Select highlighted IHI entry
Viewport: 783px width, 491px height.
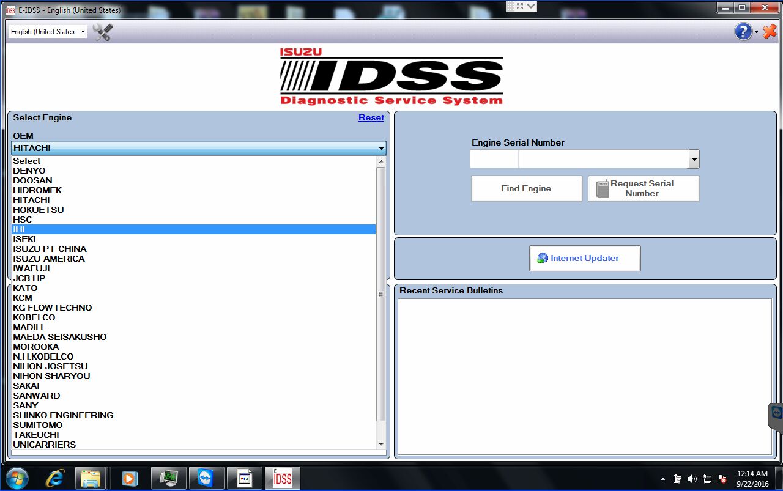tap(193, 229)
